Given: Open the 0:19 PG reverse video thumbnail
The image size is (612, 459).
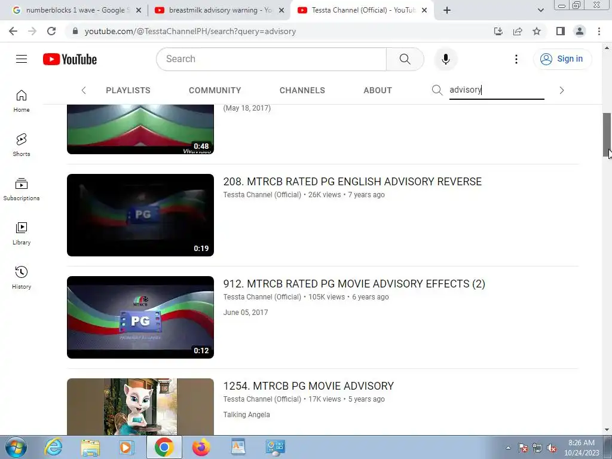Looking at the screenshot, I should (140, 215).
